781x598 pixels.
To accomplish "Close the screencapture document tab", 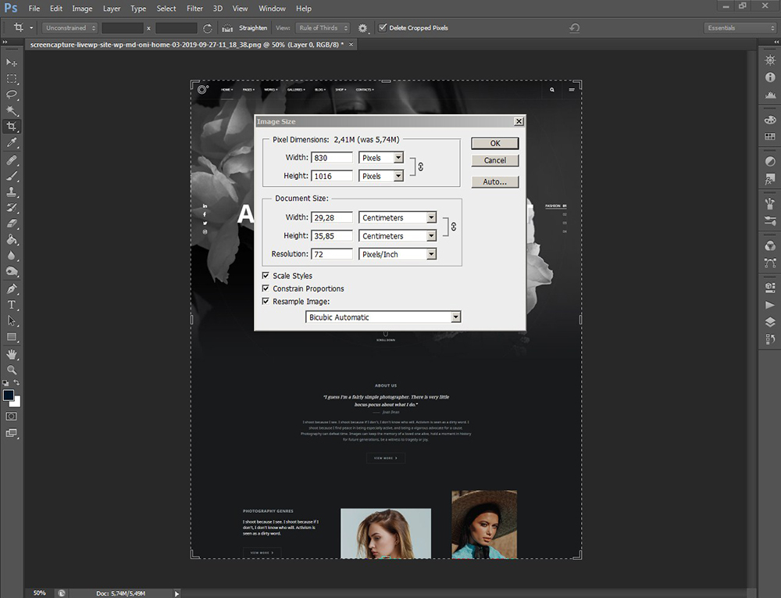I will pyautogui.click(x=351, y=45).
